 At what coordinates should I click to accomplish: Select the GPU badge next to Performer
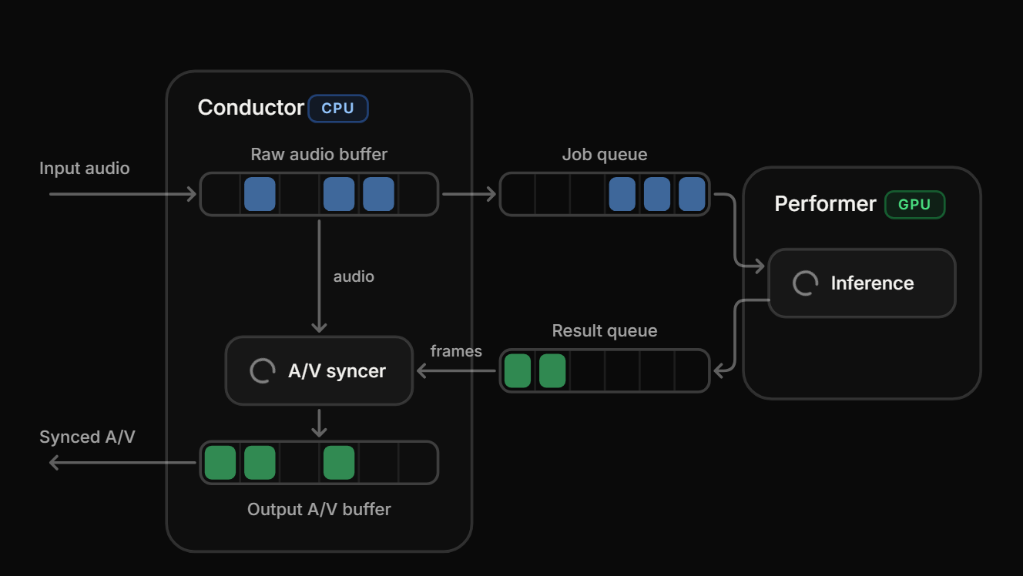point(914,205)
